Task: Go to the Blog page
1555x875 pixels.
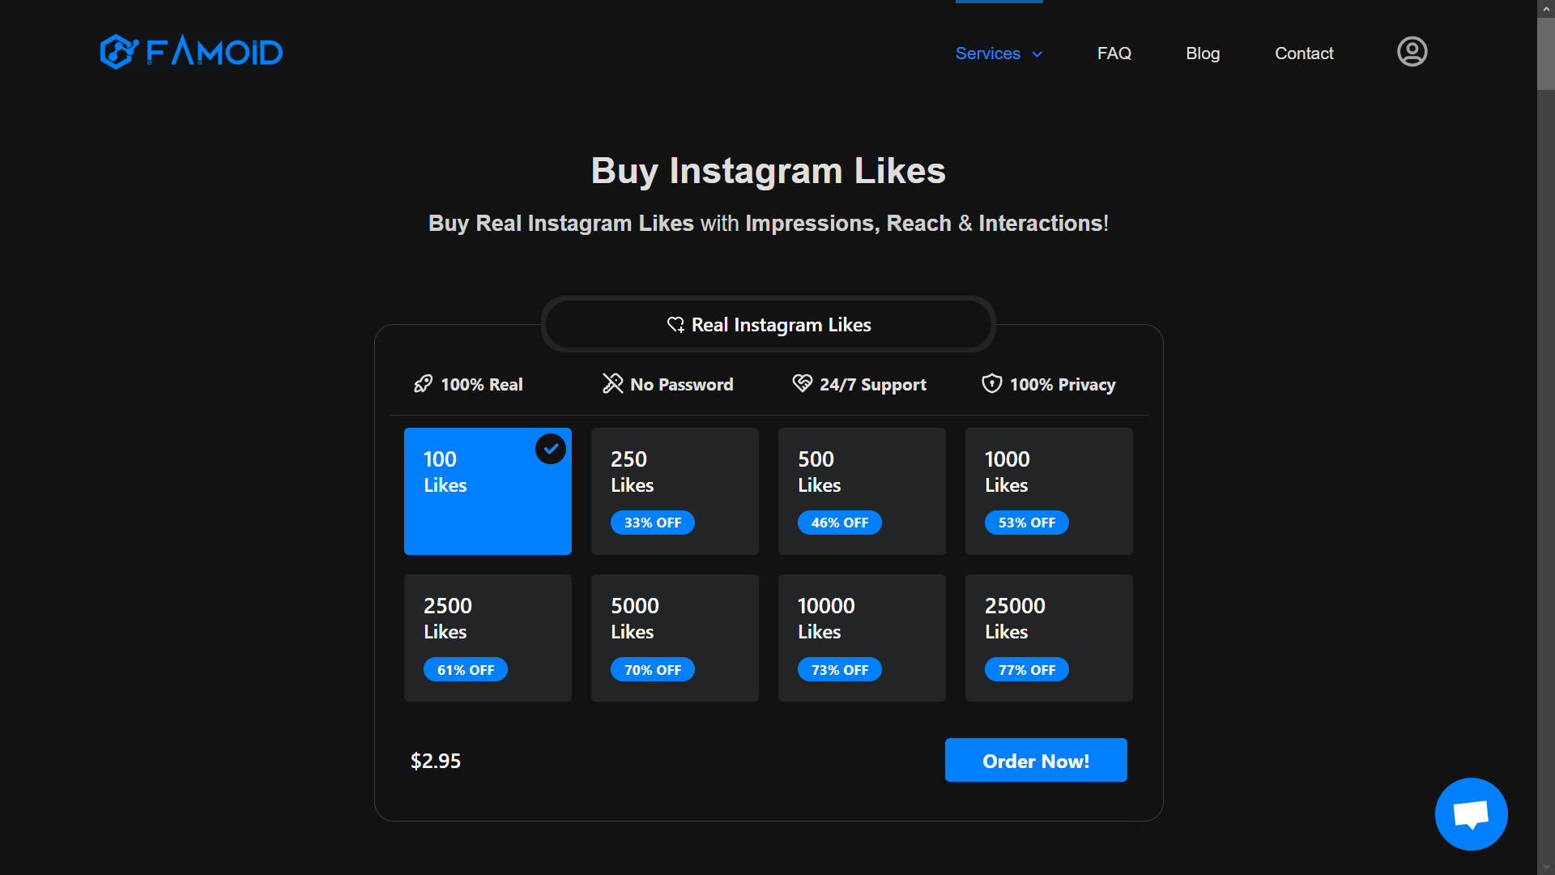Action: tap(1203, 53)
